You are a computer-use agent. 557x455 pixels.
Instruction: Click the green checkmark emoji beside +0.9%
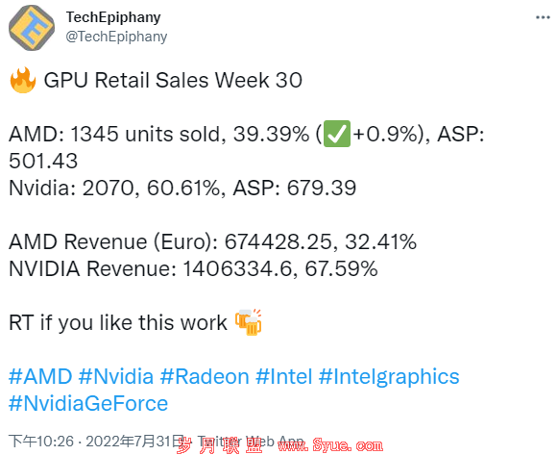click(337, 134)
